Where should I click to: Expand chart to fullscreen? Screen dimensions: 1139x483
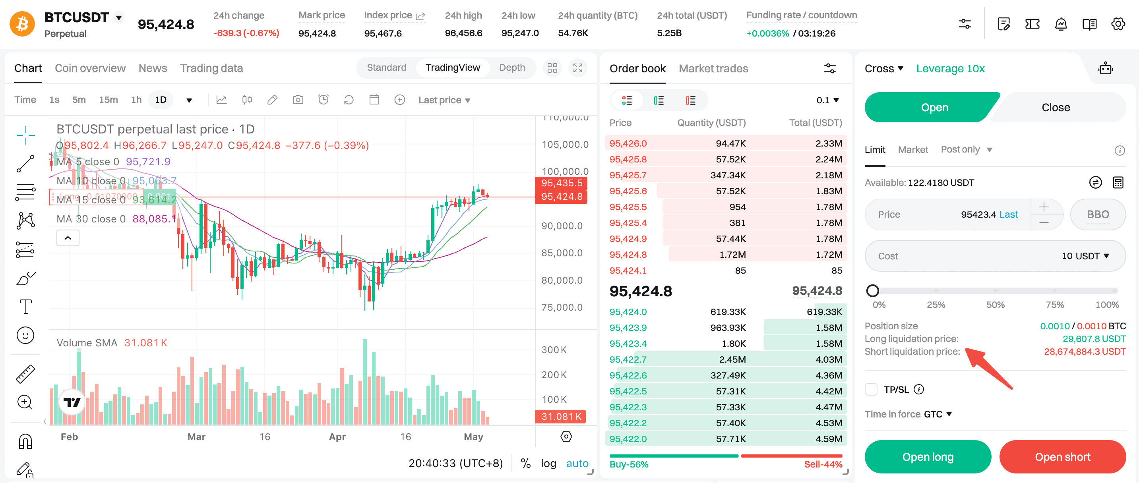tap(577, 68)
